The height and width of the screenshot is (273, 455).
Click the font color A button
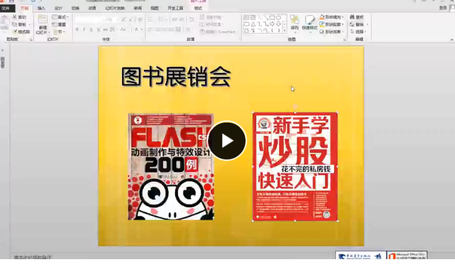137,29
